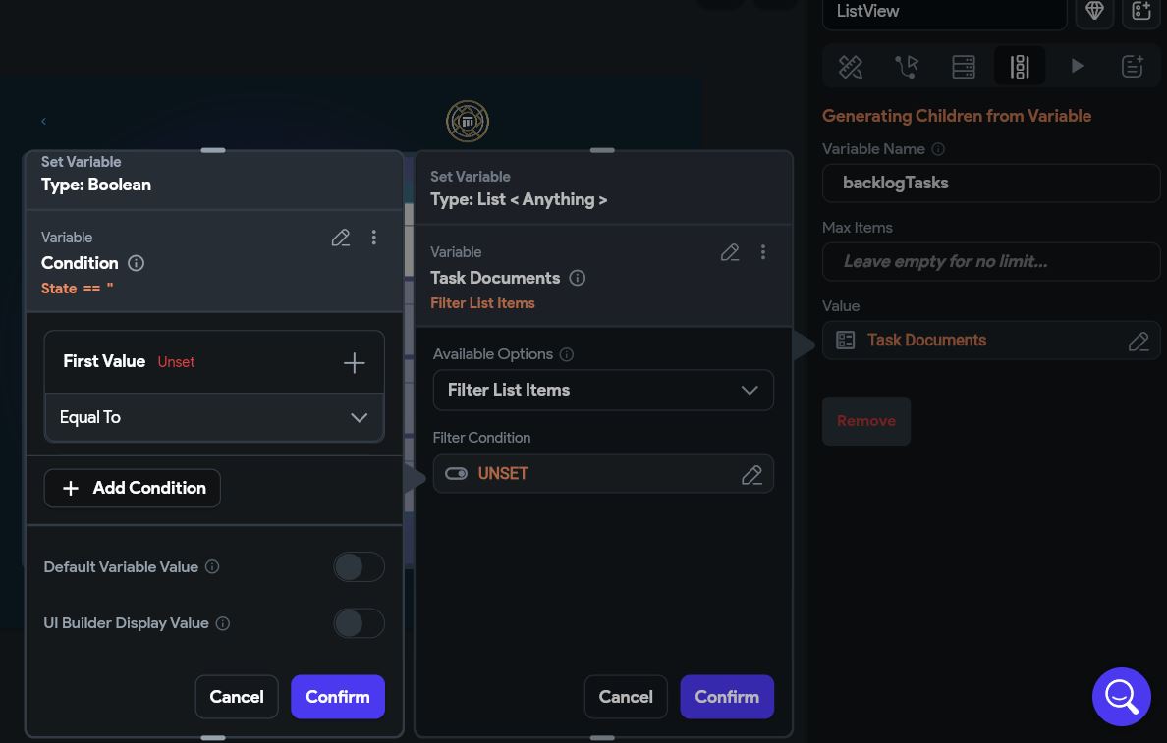Click the Add Condition button
The image size is (1167, 743).
pos(133,489)
